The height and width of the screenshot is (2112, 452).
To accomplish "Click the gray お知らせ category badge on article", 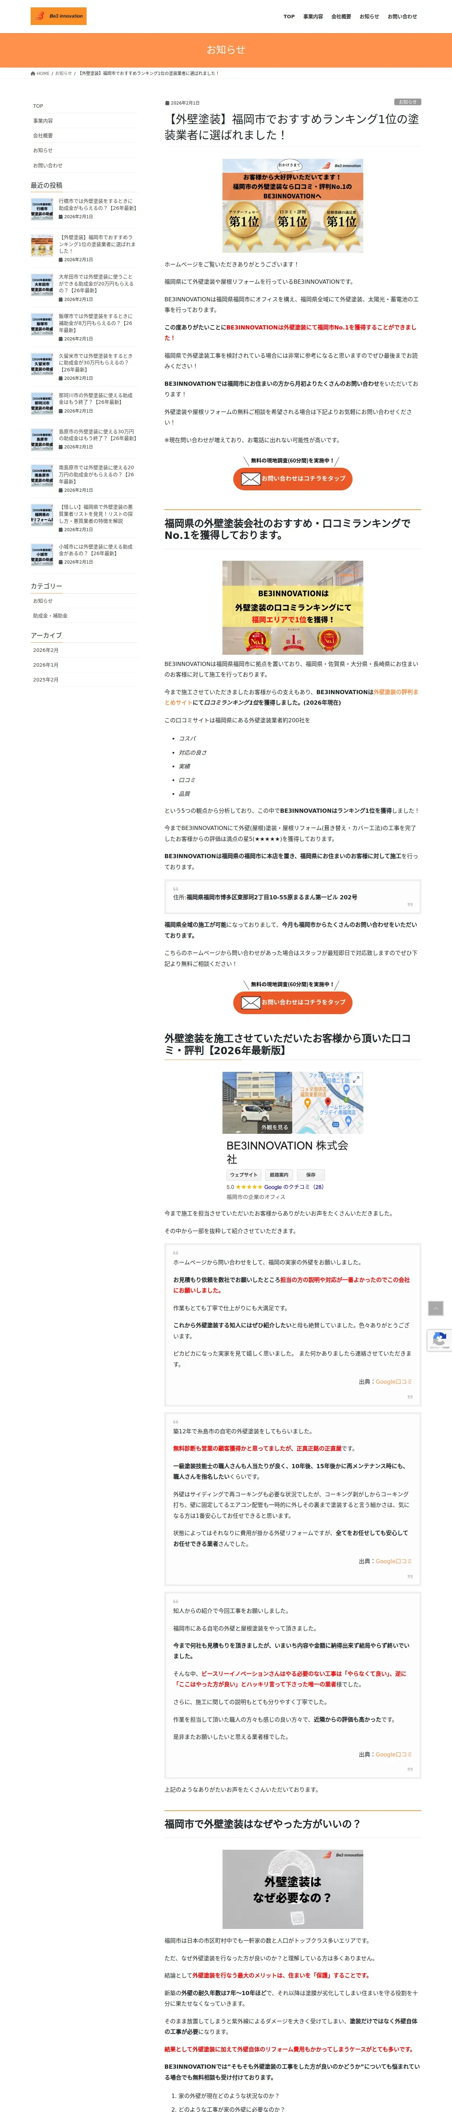I will [x=408, y=102].
